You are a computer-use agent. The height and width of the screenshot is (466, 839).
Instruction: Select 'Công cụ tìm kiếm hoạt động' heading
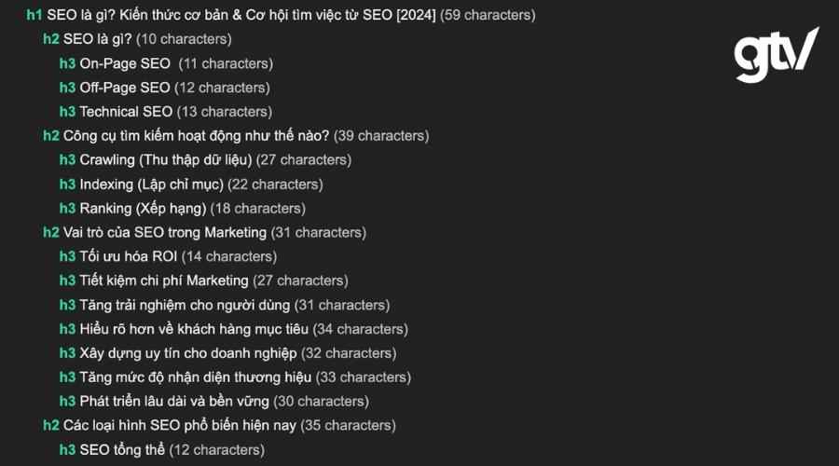tap(196, 135)
